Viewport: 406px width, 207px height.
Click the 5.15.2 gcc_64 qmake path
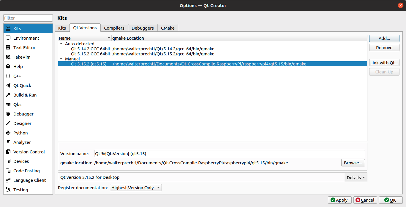[163, 54]
